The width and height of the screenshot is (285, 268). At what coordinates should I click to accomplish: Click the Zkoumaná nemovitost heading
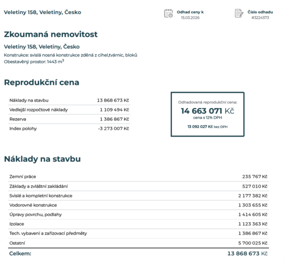tap(51, 34)
